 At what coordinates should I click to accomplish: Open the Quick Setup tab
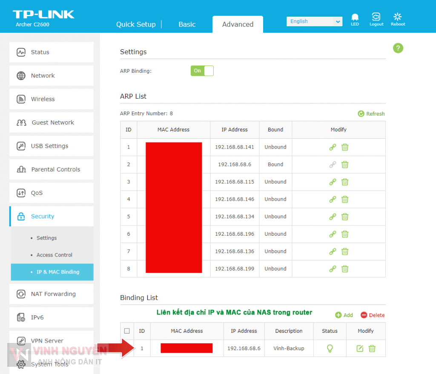136,24
